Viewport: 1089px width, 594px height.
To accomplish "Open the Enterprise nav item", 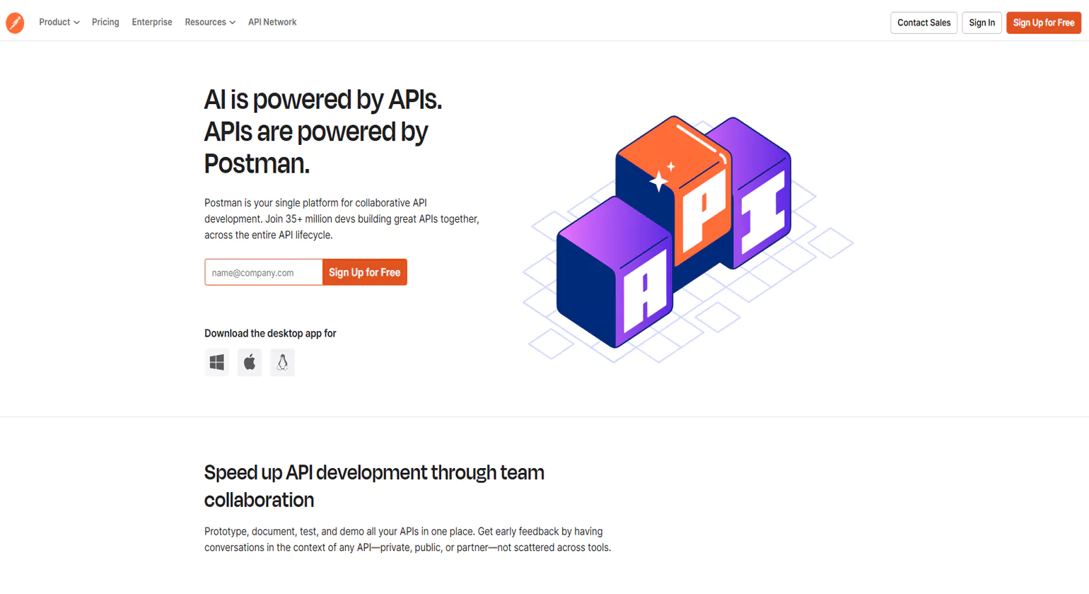I will tap(152, 23).
